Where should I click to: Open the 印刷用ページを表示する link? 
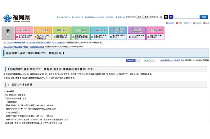pos(173,60)
